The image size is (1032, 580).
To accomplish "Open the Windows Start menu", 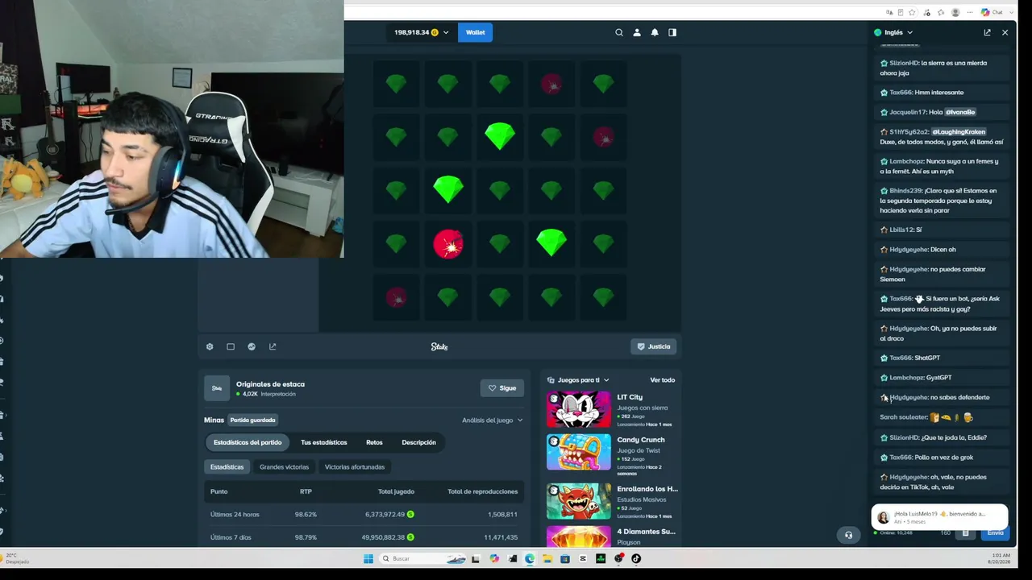I will coord(368,558).
